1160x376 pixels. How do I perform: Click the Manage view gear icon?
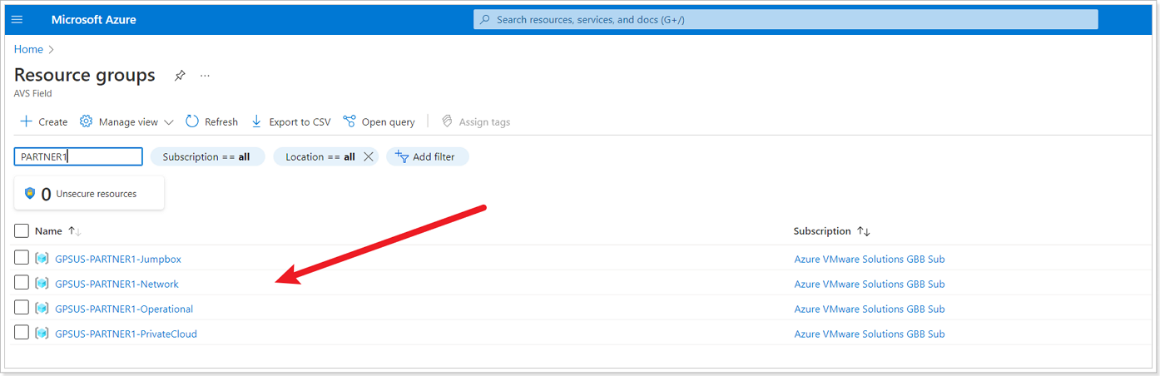(86, 121)
